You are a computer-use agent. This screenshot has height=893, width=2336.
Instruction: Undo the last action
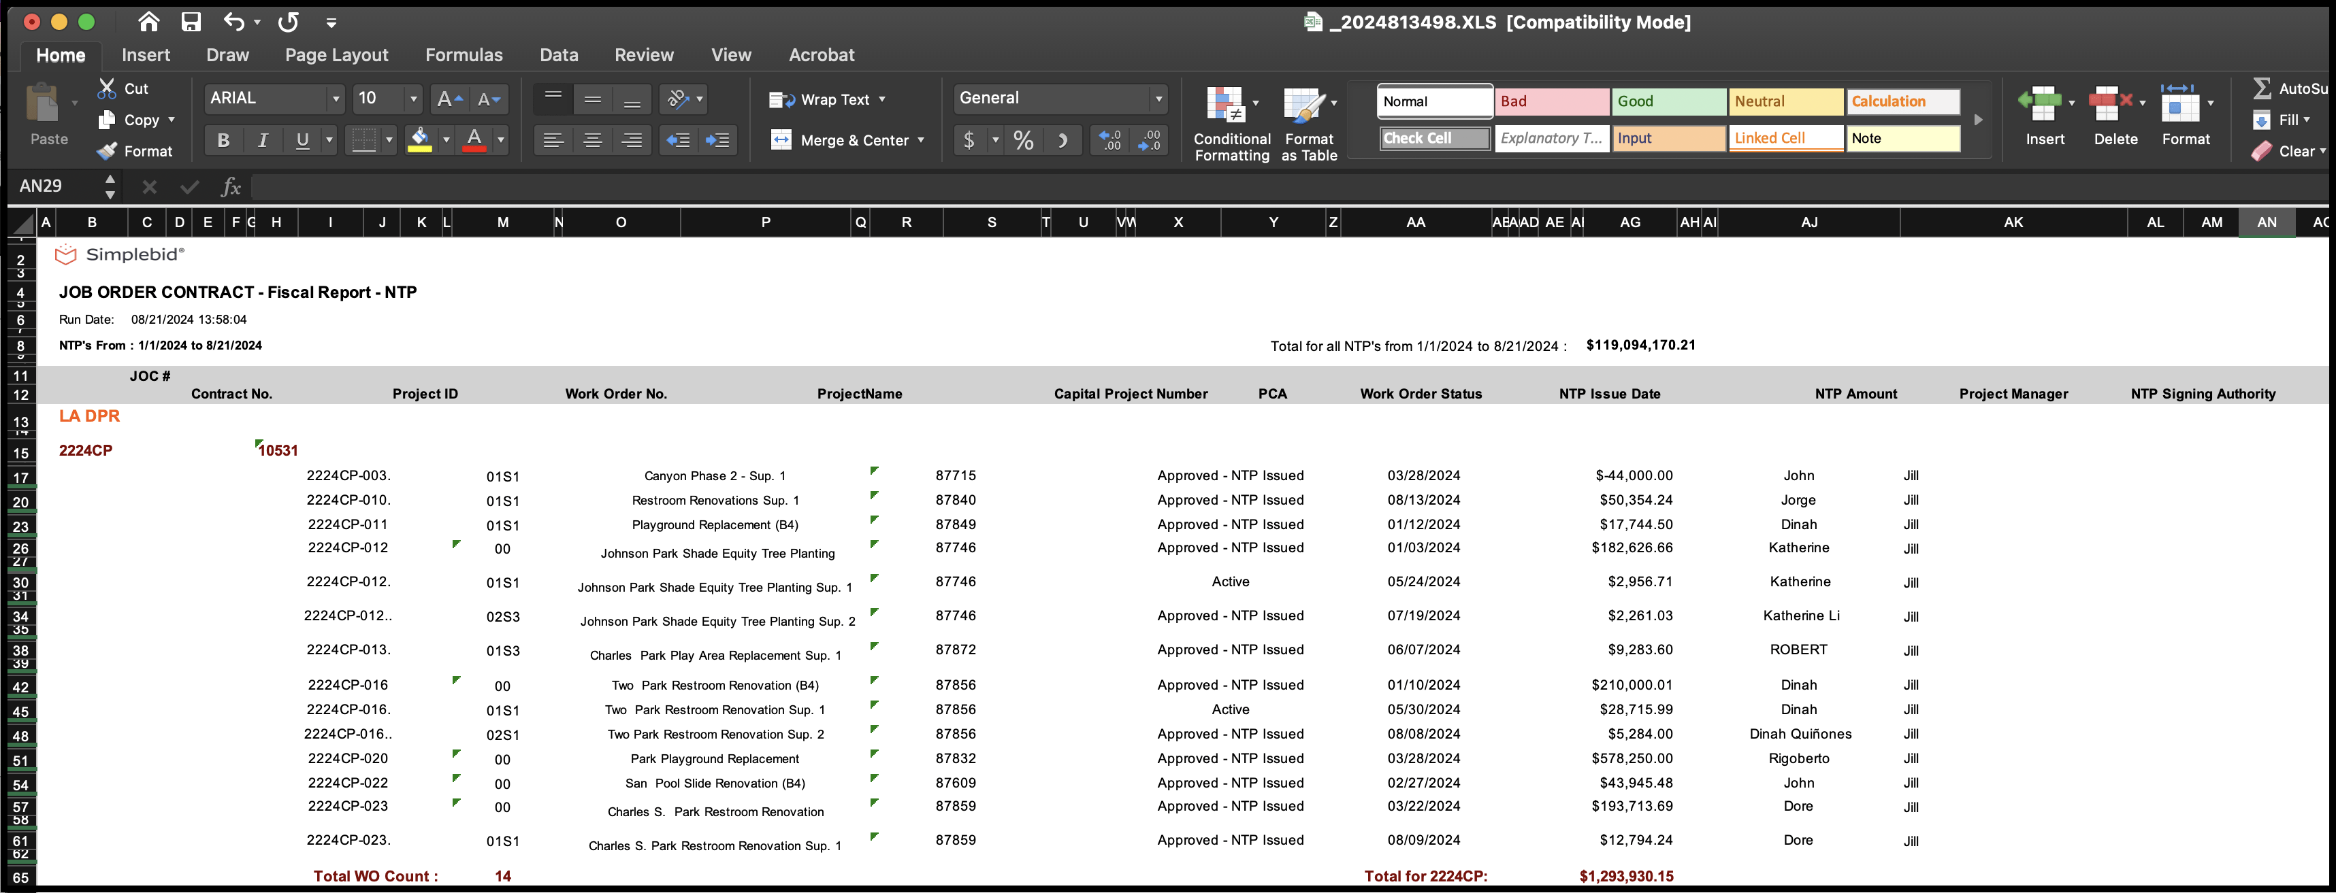(x=234, y=22)
